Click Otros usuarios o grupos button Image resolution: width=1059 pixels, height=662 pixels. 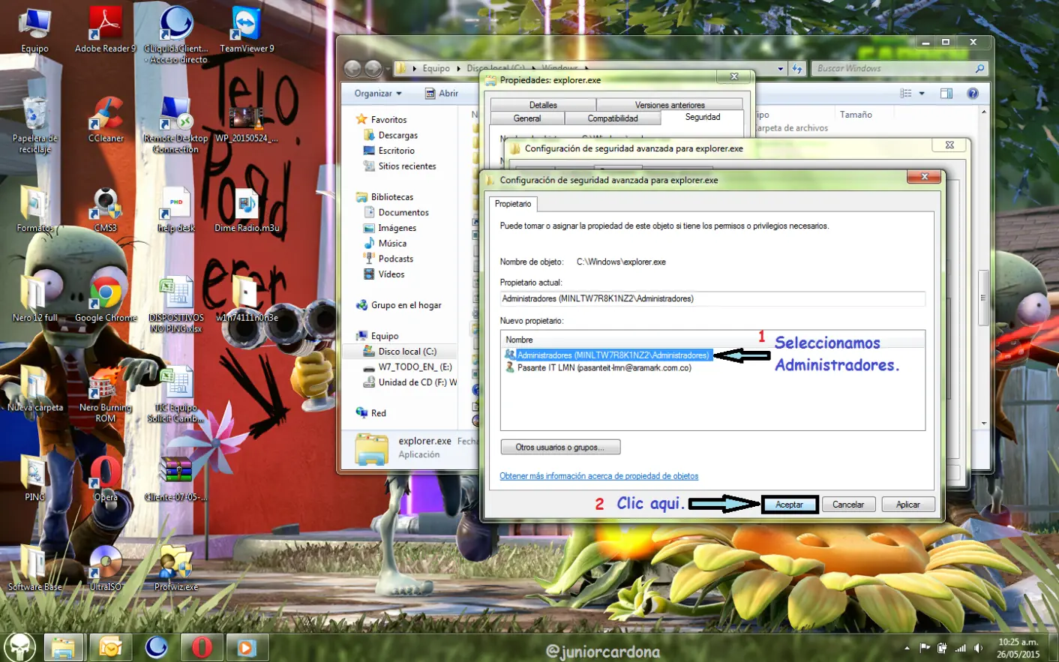(x=560, y=448)
